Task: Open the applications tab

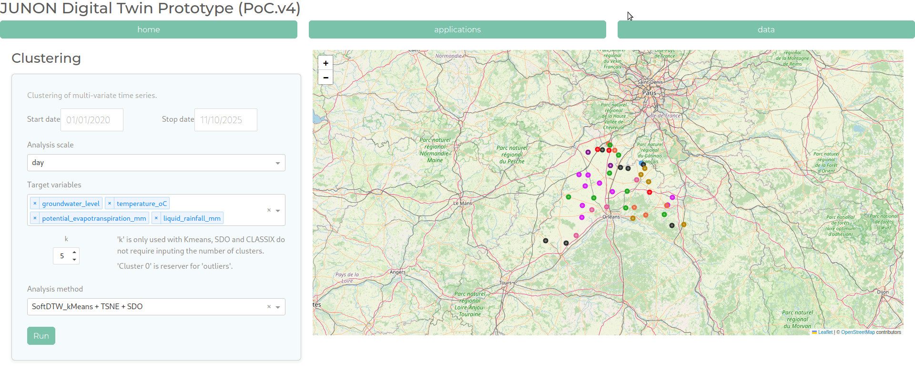Action: click(x=457, y=29)
